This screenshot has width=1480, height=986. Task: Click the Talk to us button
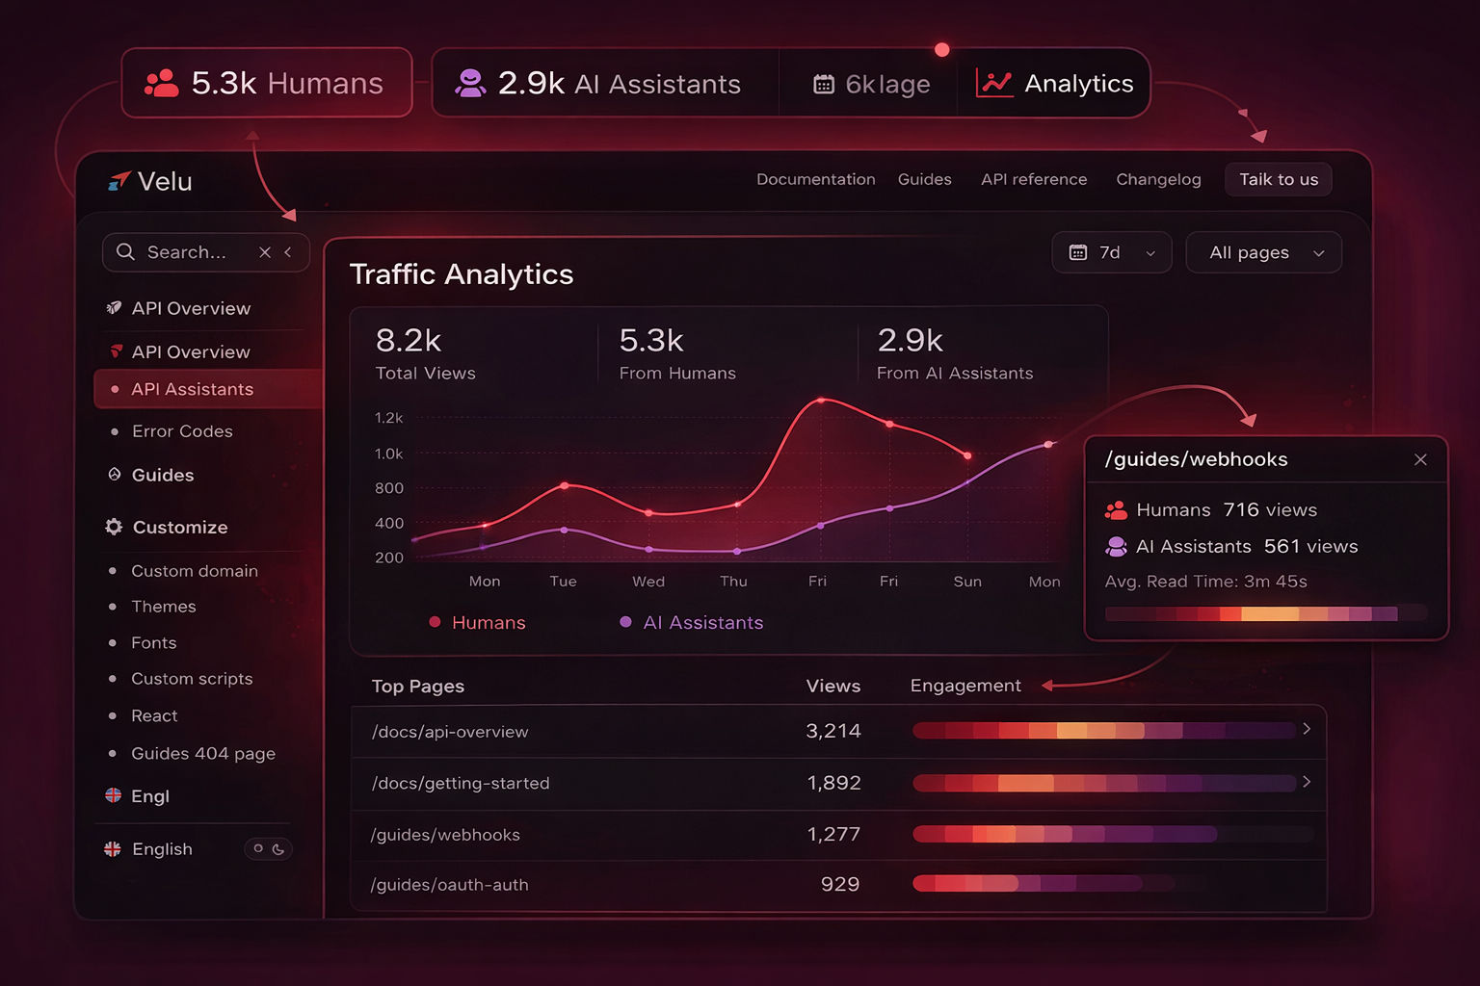click(x=1278, y=179)
